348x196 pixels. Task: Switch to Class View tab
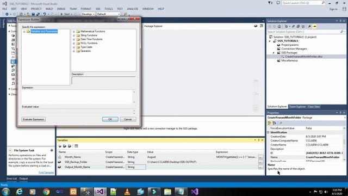[314, 107]
